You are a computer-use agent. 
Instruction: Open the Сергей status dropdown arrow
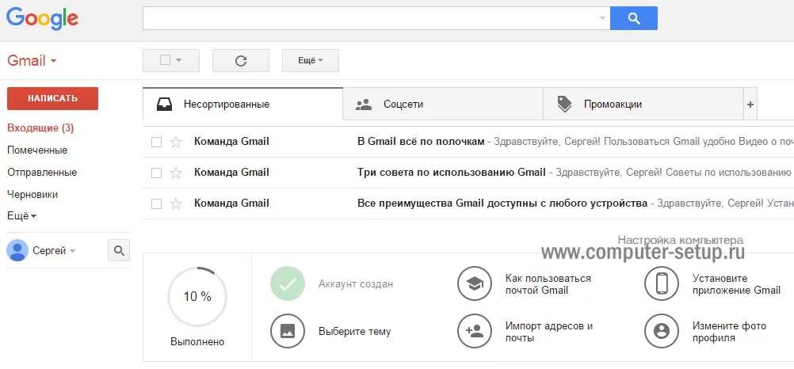tap(72, 250)
